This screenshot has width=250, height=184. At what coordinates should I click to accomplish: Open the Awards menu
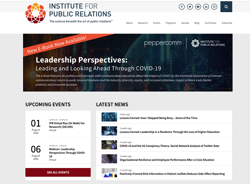(185, 23)
